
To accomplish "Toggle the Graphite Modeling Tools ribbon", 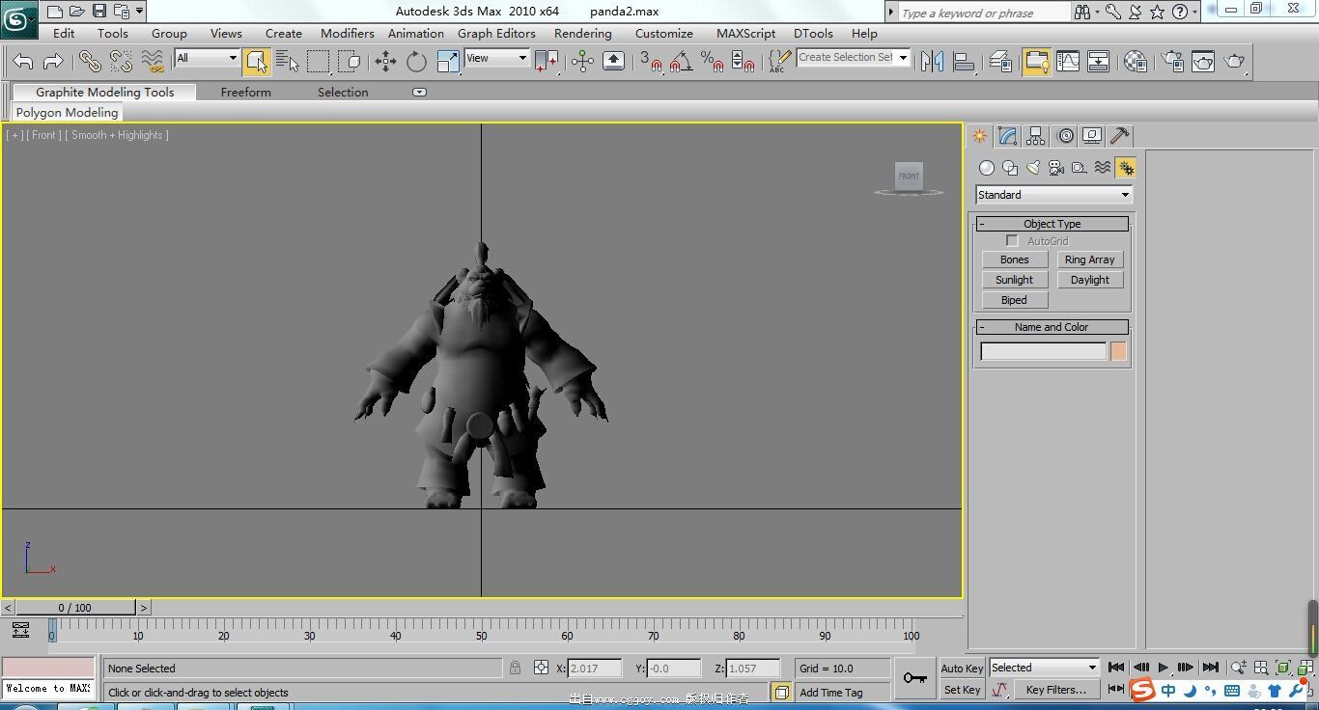I will (x=1037, y=62).
